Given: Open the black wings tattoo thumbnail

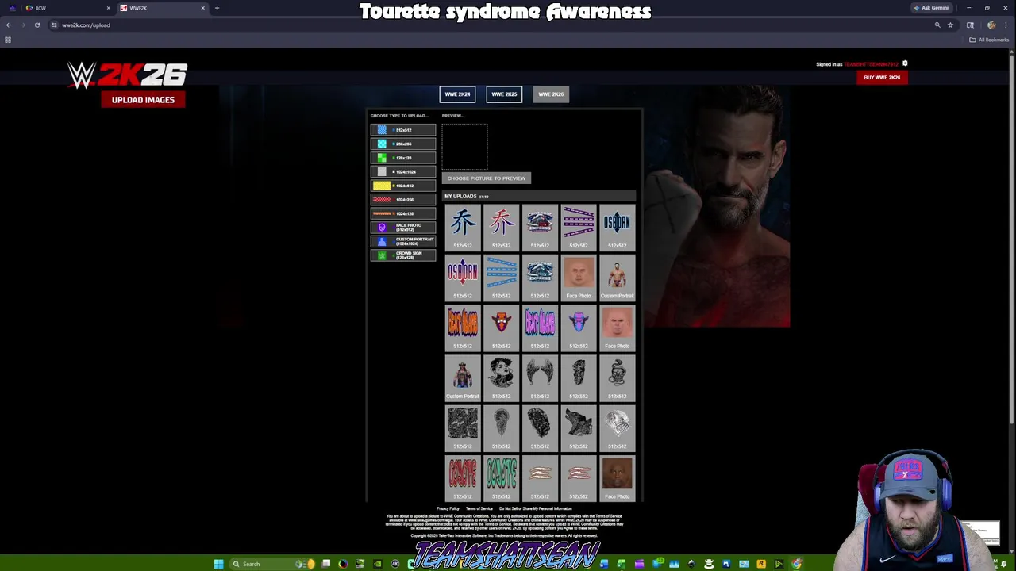Looking at the screenshot, I should tap(540, 377).
